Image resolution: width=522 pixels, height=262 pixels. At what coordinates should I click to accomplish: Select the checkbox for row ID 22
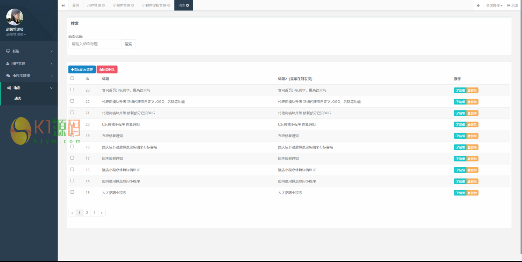click(x=72, y=101)
